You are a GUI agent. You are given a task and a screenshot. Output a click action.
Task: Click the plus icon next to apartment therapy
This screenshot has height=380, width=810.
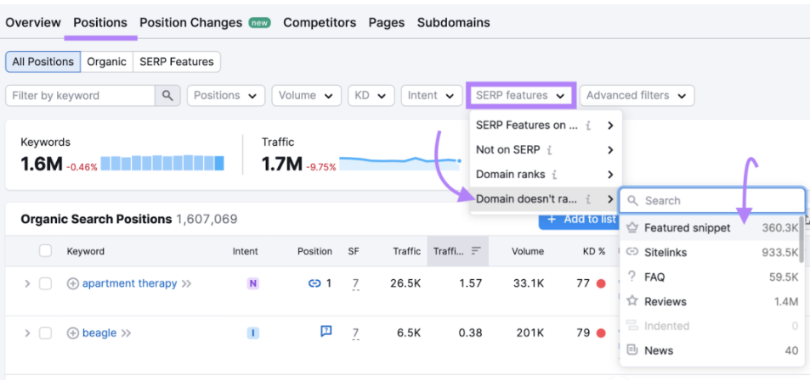(x=73, y=283)
